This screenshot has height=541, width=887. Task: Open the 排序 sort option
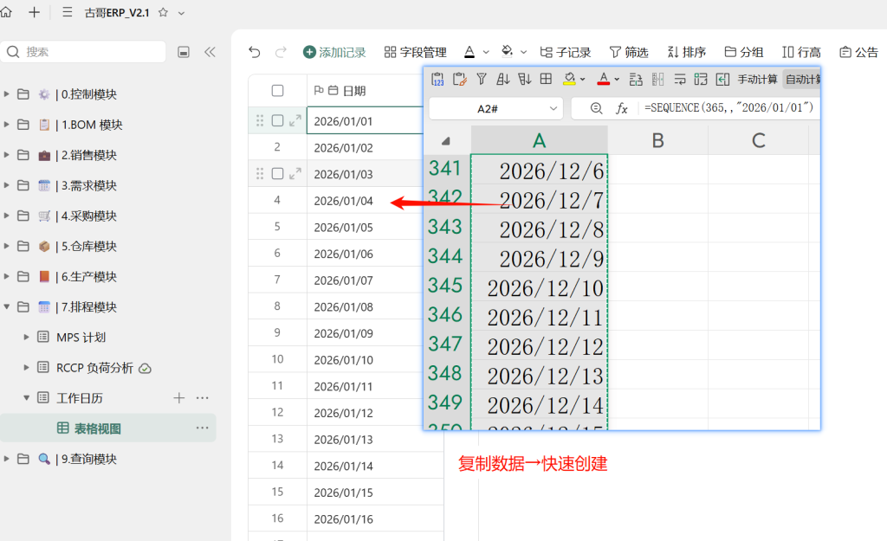click(686, 53)
